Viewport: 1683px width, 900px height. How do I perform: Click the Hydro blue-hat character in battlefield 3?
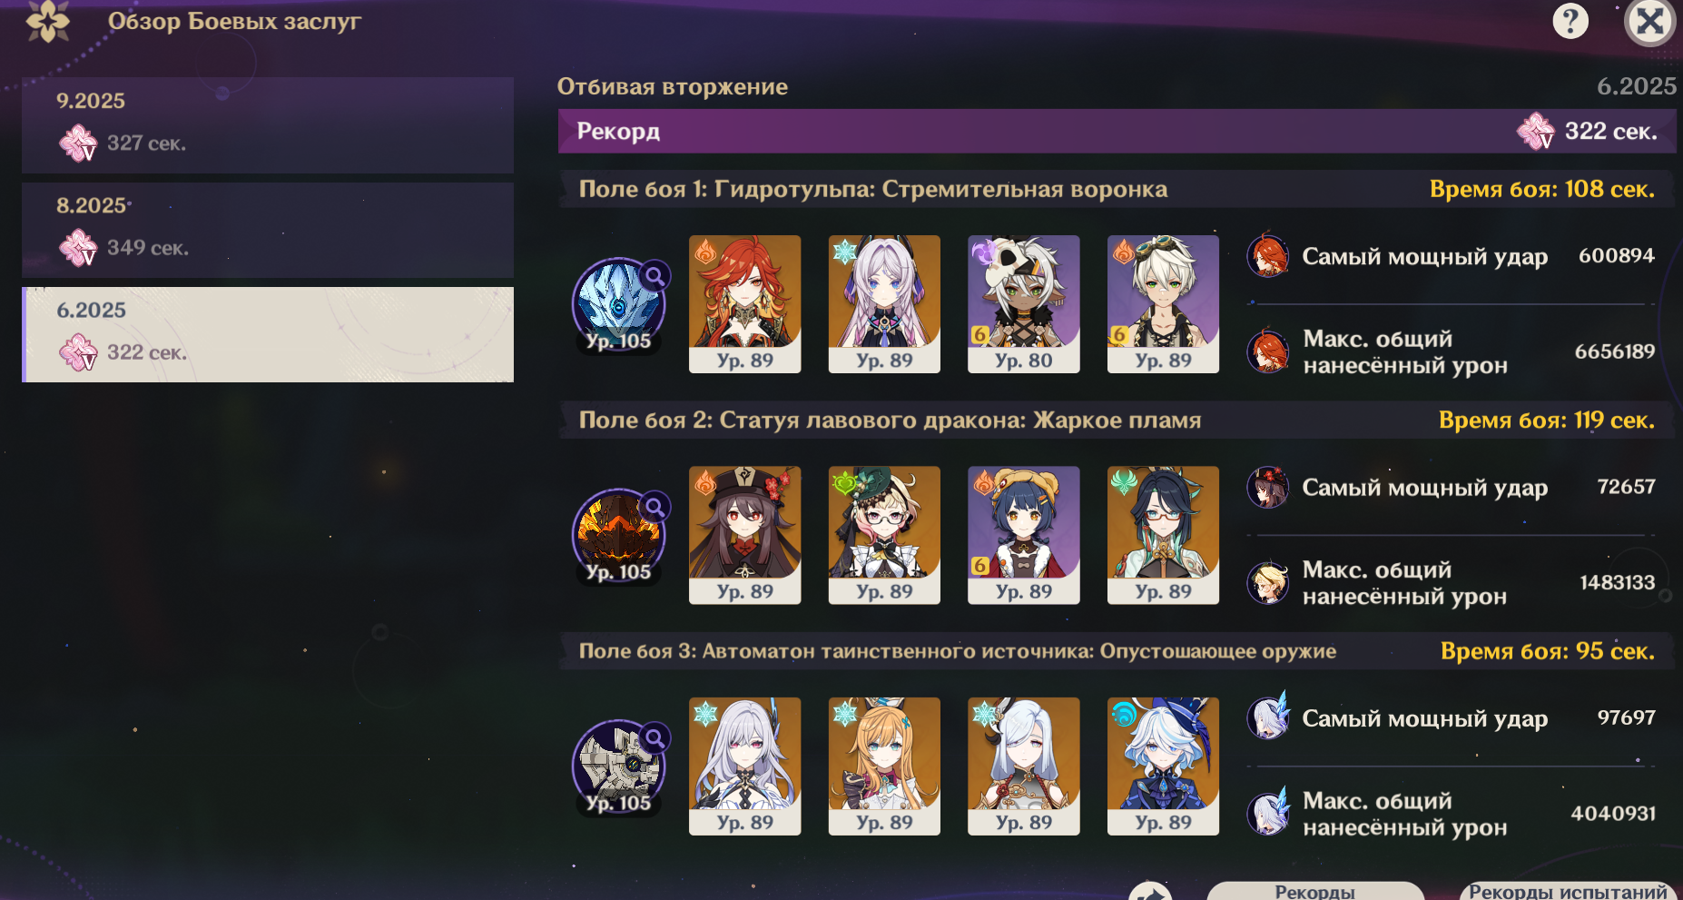point(1163,766)
